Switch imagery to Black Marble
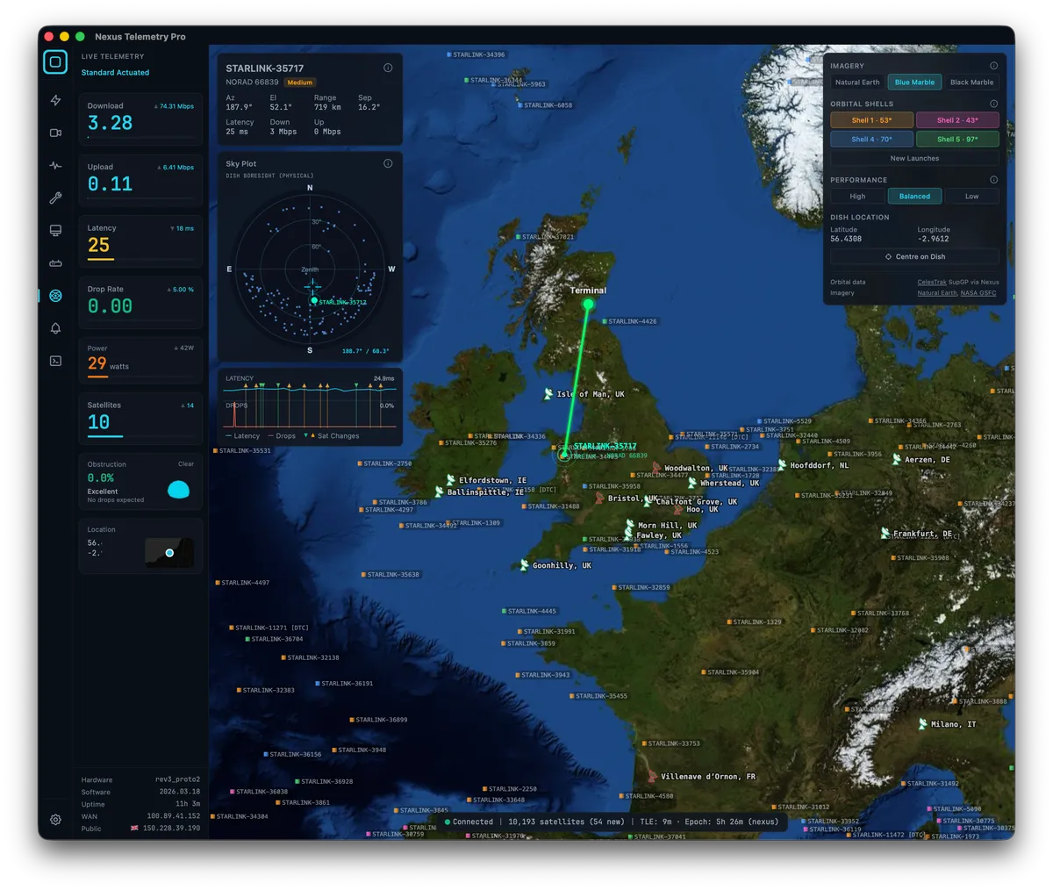 pos(971,82)
